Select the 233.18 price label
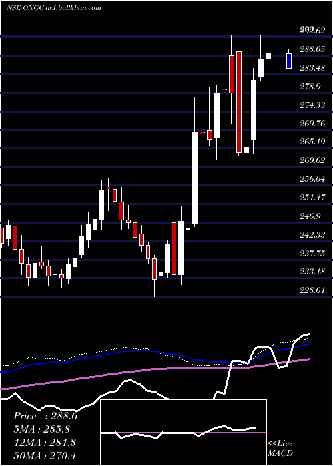 click(312, 272)
